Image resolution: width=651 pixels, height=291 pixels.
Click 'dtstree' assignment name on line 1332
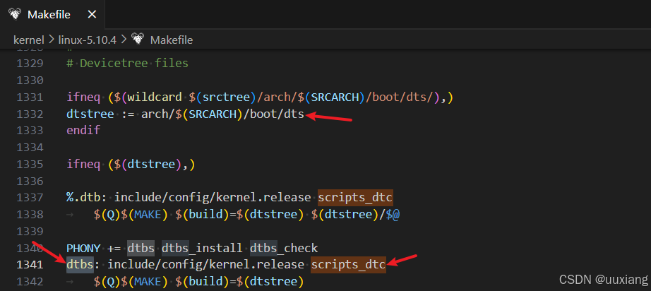click(90, 114)
